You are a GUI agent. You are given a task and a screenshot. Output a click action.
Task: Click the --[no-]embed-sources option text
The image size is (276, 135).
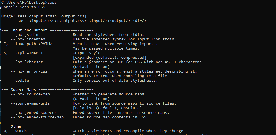(x=33, y=113)
